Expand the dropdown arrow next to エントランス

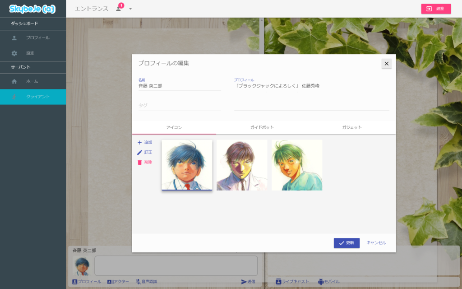(x=130, y=9)
